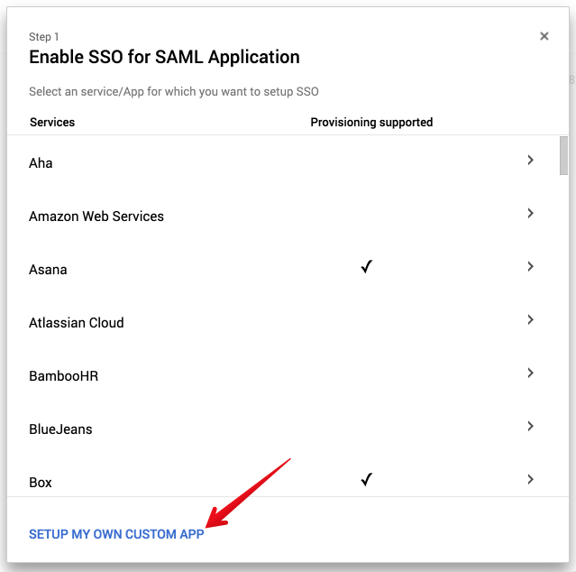This screenshot has height=572, width=576.
Task: Select BambooHR in services list
Action: click(63, 376)
